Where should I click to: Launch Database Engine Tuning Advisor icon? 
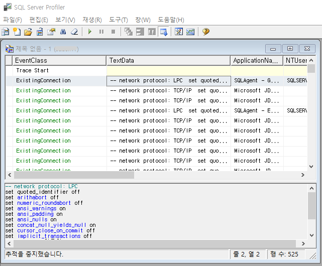tap(179, 32)
